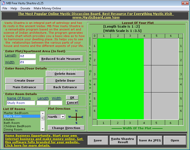Select Kitchen in the room list

click(22, 120)
